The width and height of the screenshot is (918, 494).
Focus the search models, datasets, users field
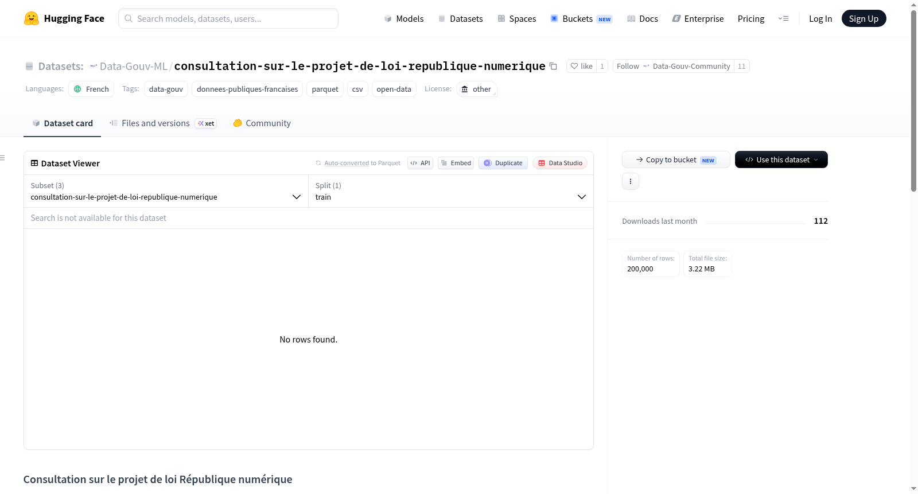click(x=228, y=18)
